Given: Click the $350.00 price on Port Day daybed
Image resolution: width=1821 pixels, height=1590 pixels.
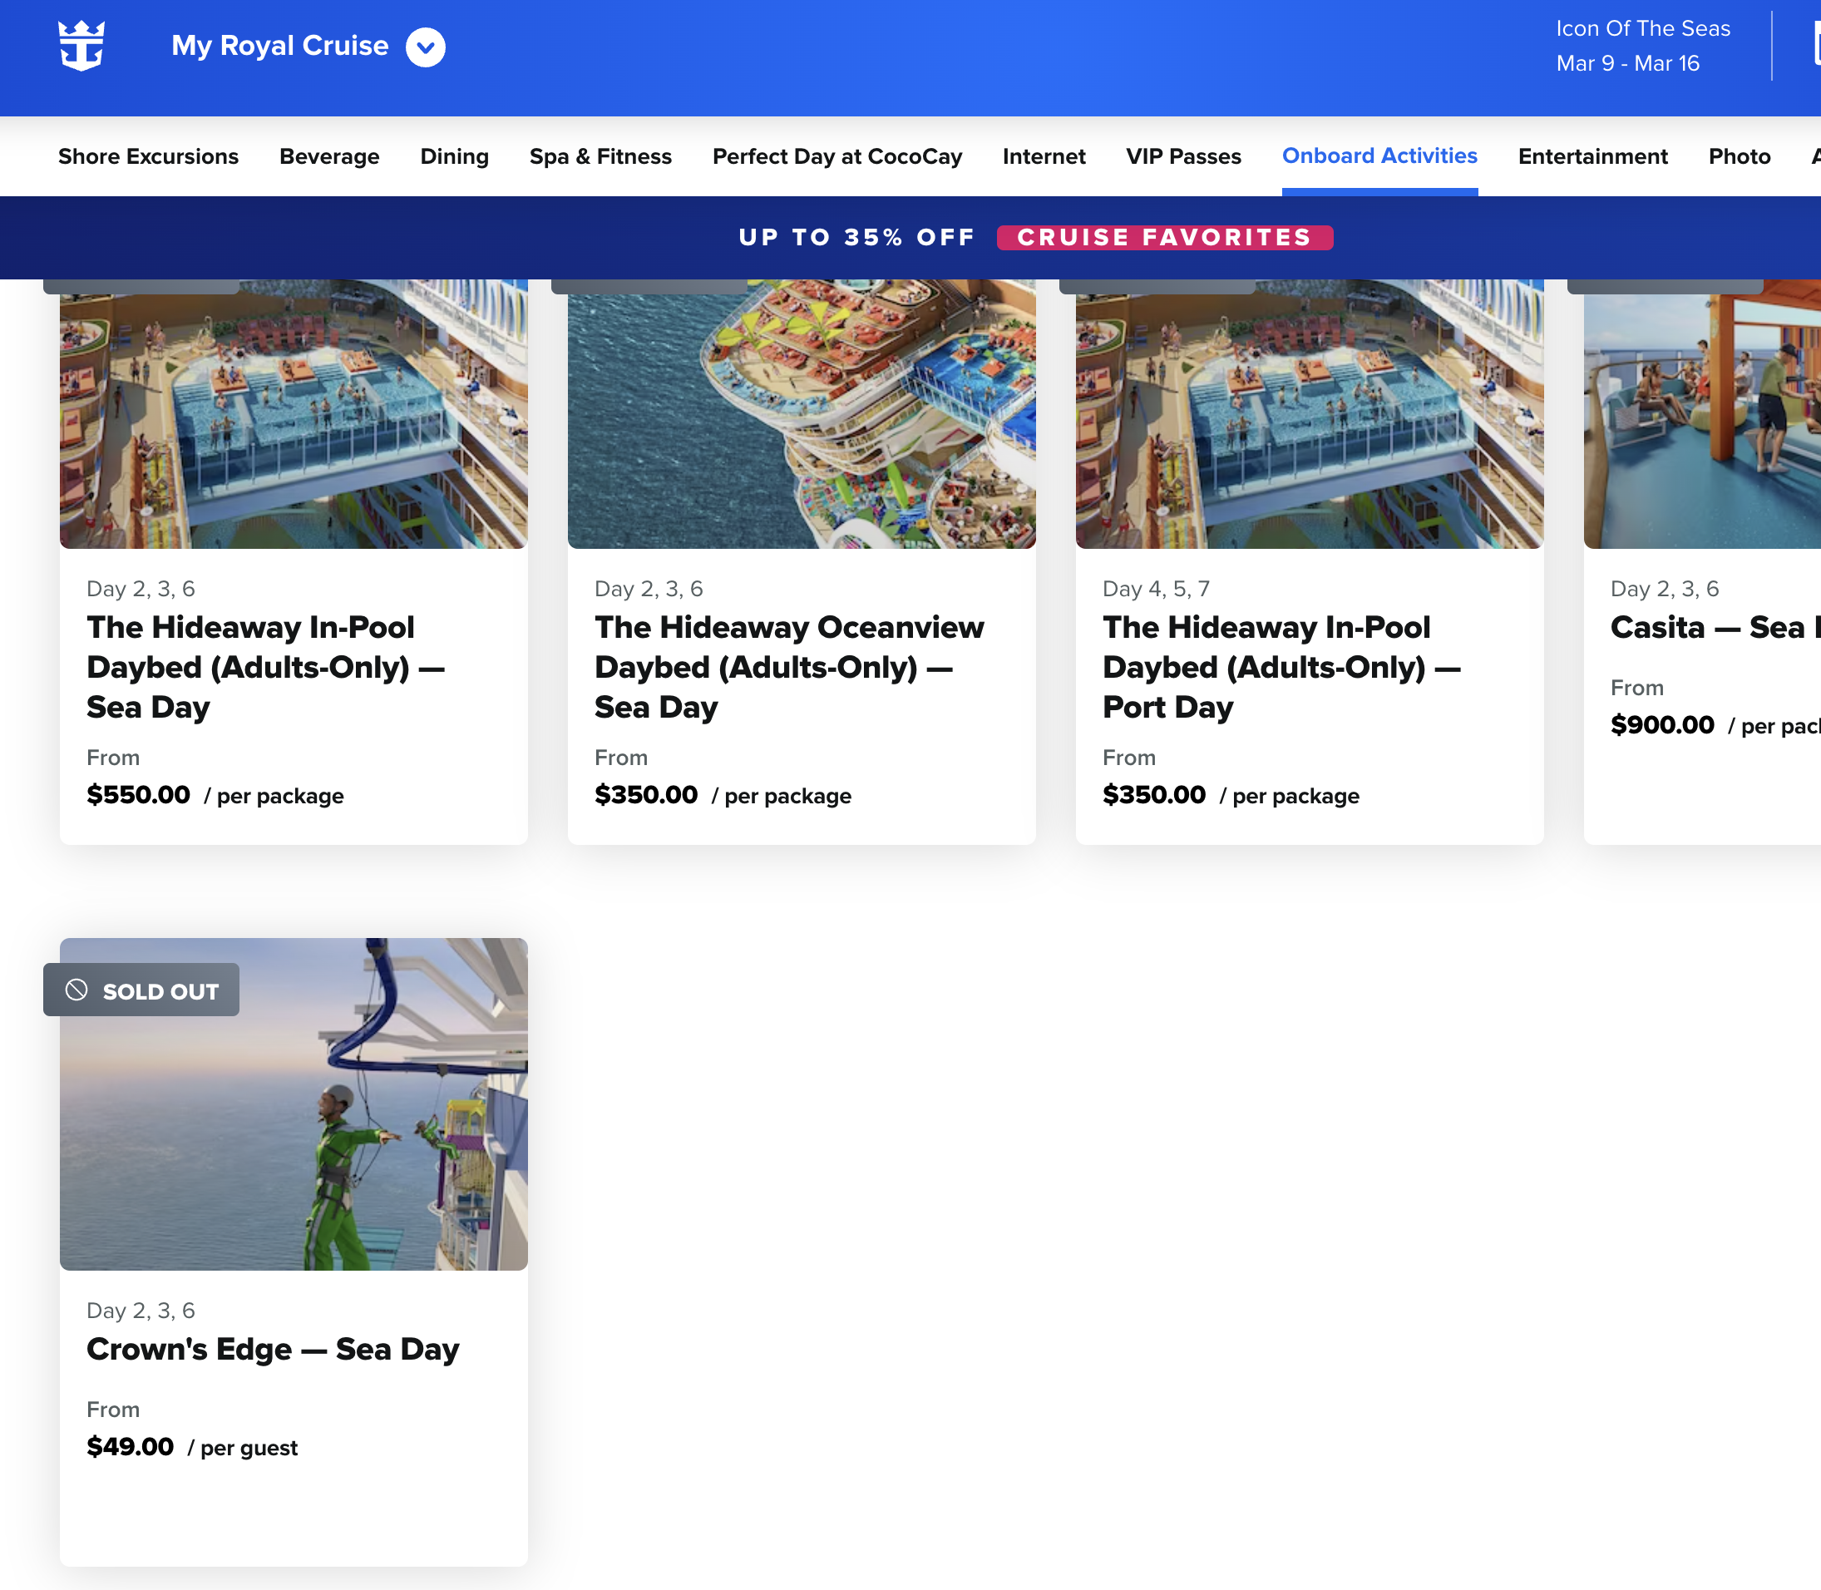Looking at the screenshot, I should [x=1154, y=795].
